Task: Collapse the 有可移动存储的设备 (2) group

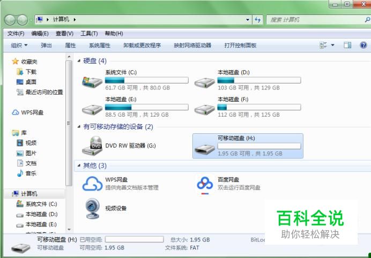Action: [x=79, y=127]
